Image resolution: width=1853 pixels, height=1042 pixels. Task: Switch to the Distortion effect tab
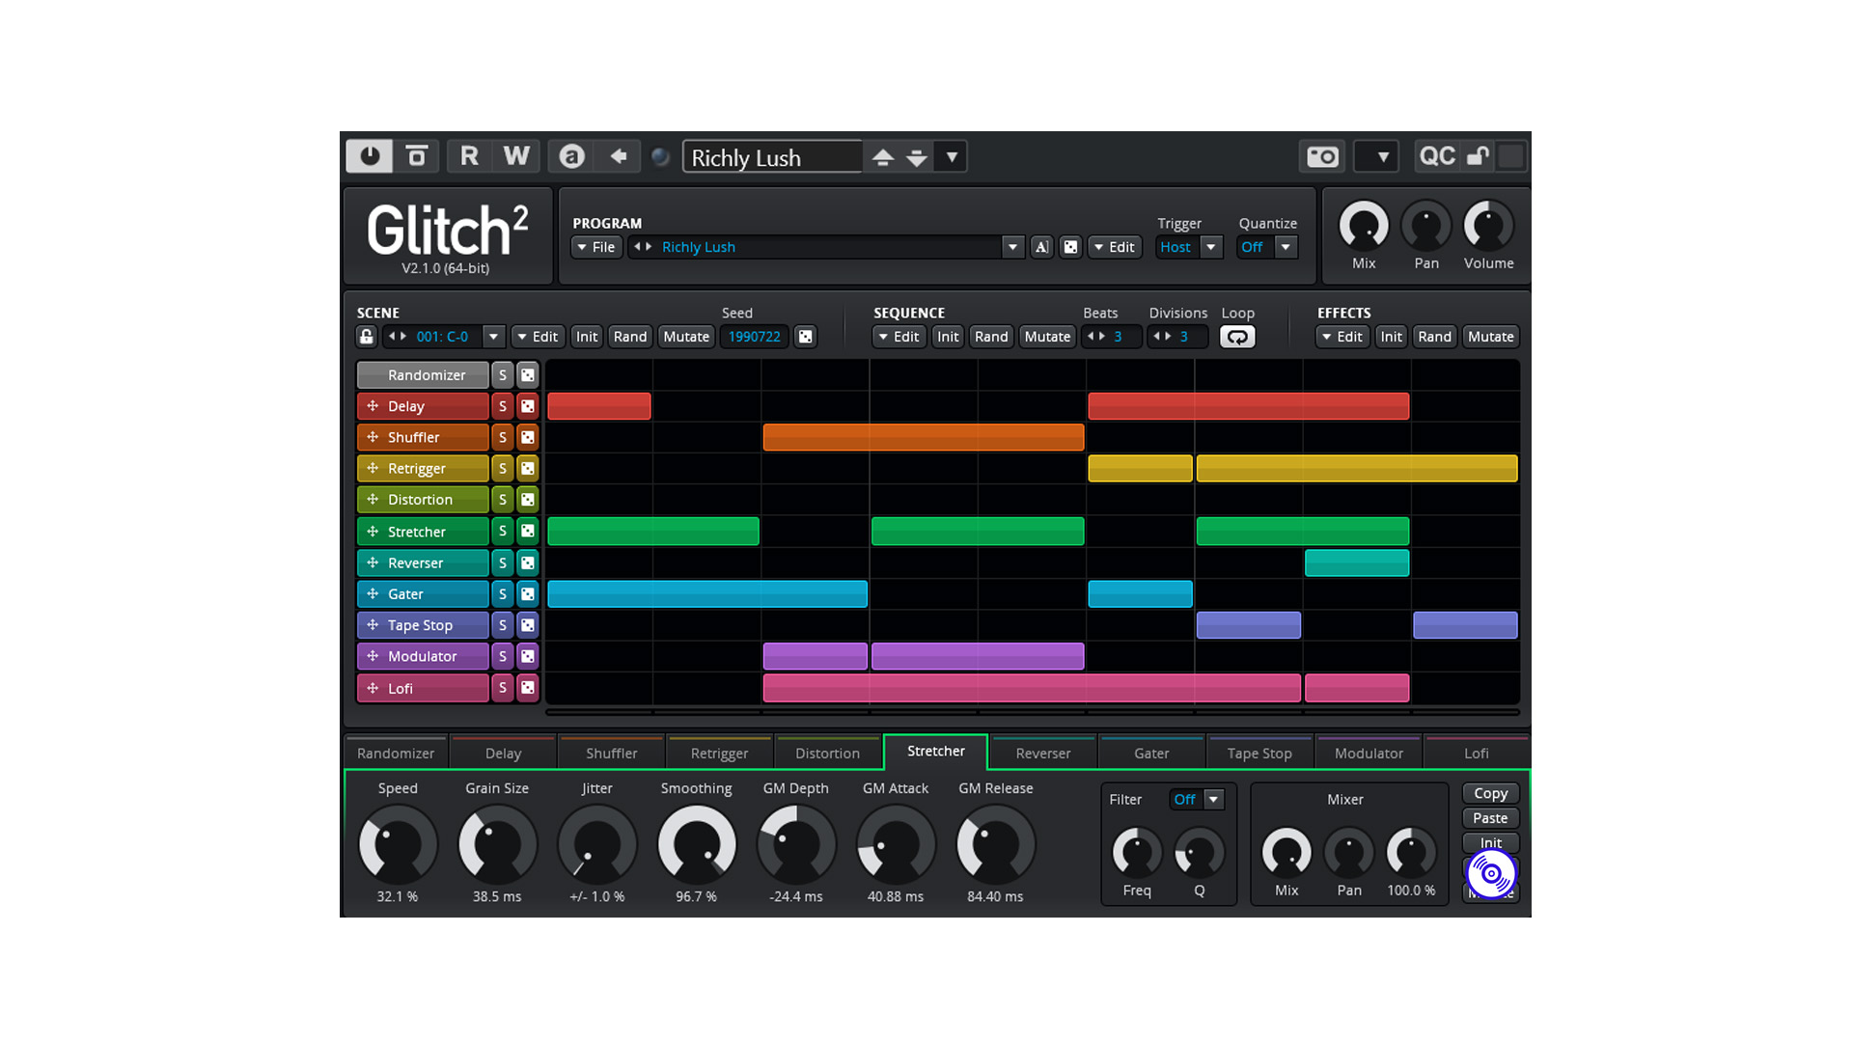coord(827,754)
